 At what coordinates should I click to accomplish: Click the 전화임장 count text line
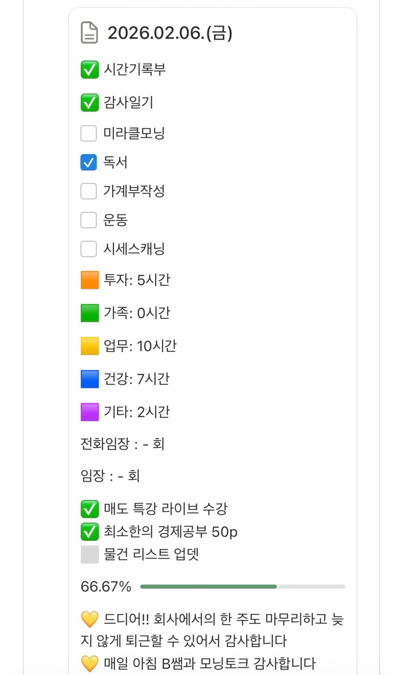[122, 444]
